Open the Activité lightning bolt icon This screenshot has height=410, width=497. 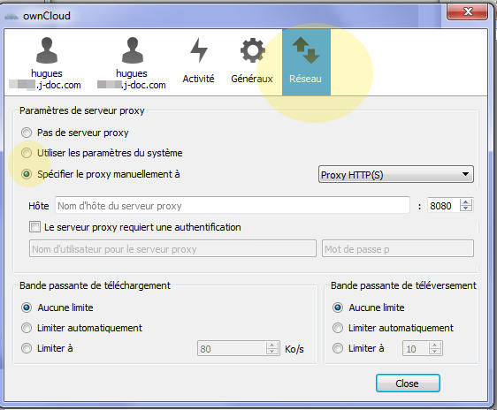[199, 50]
